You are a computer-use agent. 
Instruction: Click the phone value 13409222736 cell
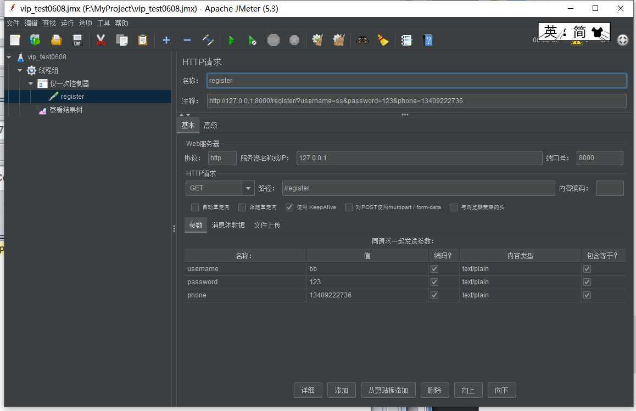[x=367, y=295]
